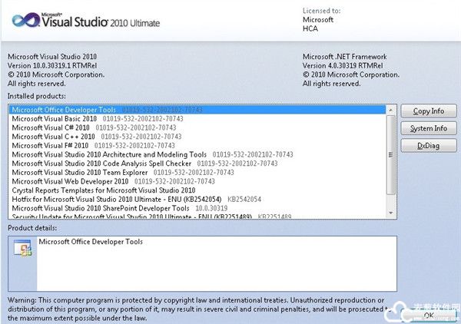Click the Office Developer Tools product icon
This screenshot has height=324, width=461.
click(22, 248)
